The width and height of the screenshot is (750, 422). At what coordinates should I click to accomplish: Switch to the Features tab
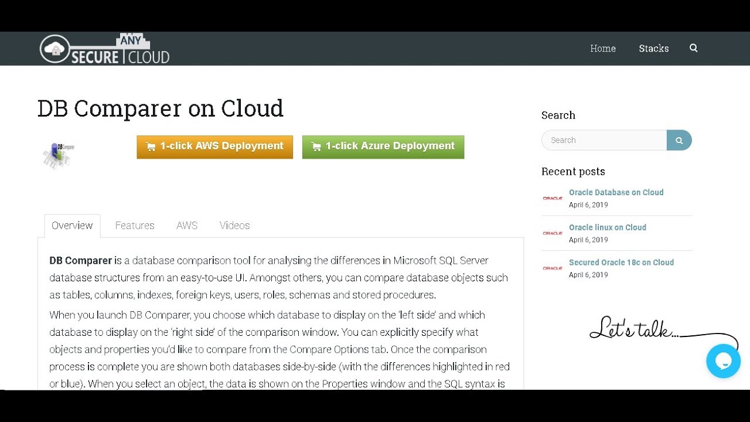(x=135, y=226)
